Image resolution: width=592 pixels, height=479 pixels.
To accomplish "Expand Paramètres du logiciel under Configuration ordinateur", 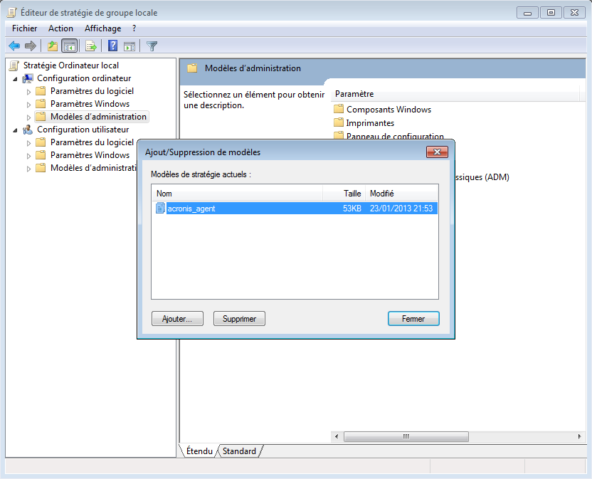I will (28, 91).
